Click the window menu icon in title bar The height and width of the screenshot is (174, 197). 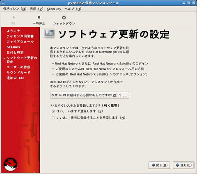[x=3, y=3]
